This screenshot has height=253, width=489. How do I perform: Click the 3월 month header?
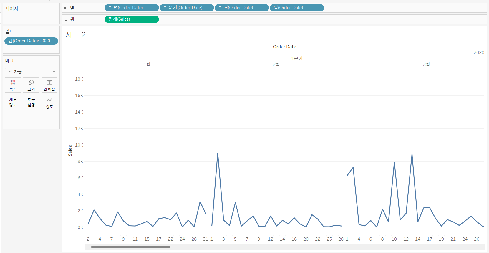426,64
